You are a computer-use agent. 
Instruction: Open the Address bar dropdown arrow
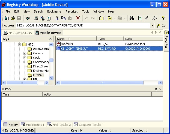point(152,26)
